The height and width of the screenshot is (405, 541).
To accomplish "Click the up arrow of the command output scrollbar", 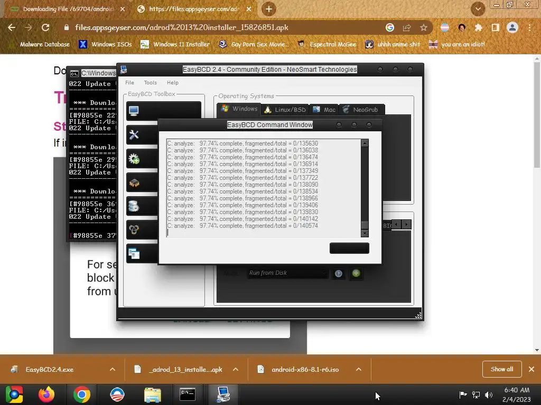I will click(x=365, y=143).
